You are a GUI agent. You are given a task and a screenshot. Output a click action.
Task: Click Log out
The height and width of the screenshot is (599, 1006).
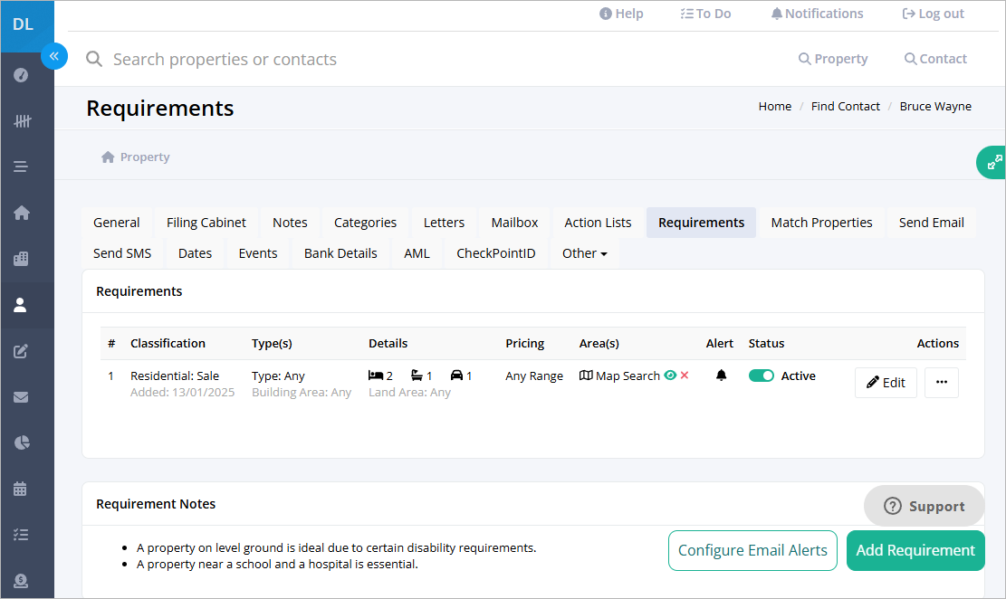(933, 14)
